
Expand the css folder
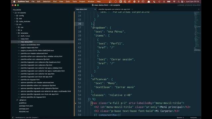tap(17, 27)
